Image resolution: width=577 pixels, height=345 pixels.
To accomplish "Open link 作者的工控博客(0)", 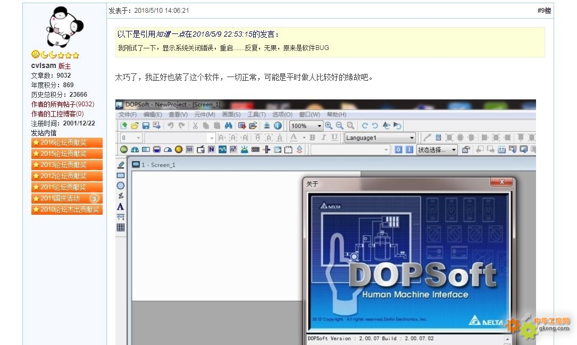I will tap(57, 114).
